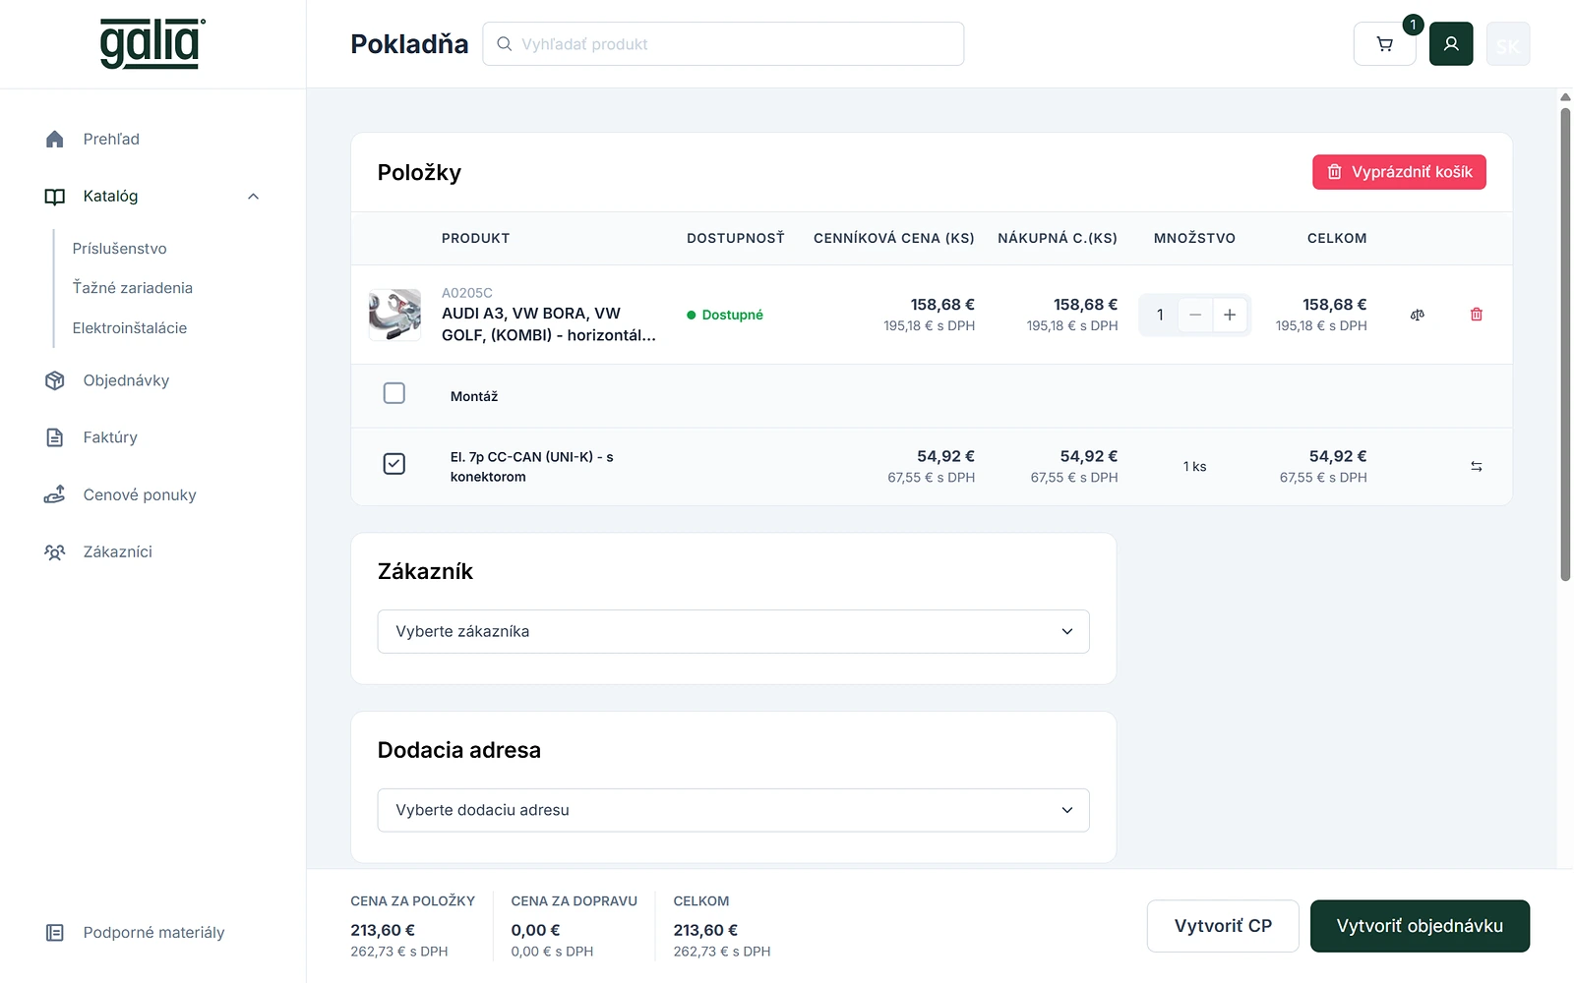Click the Vyprázdniť košík button
The image size is (1574, 983).
[1399, 172]
